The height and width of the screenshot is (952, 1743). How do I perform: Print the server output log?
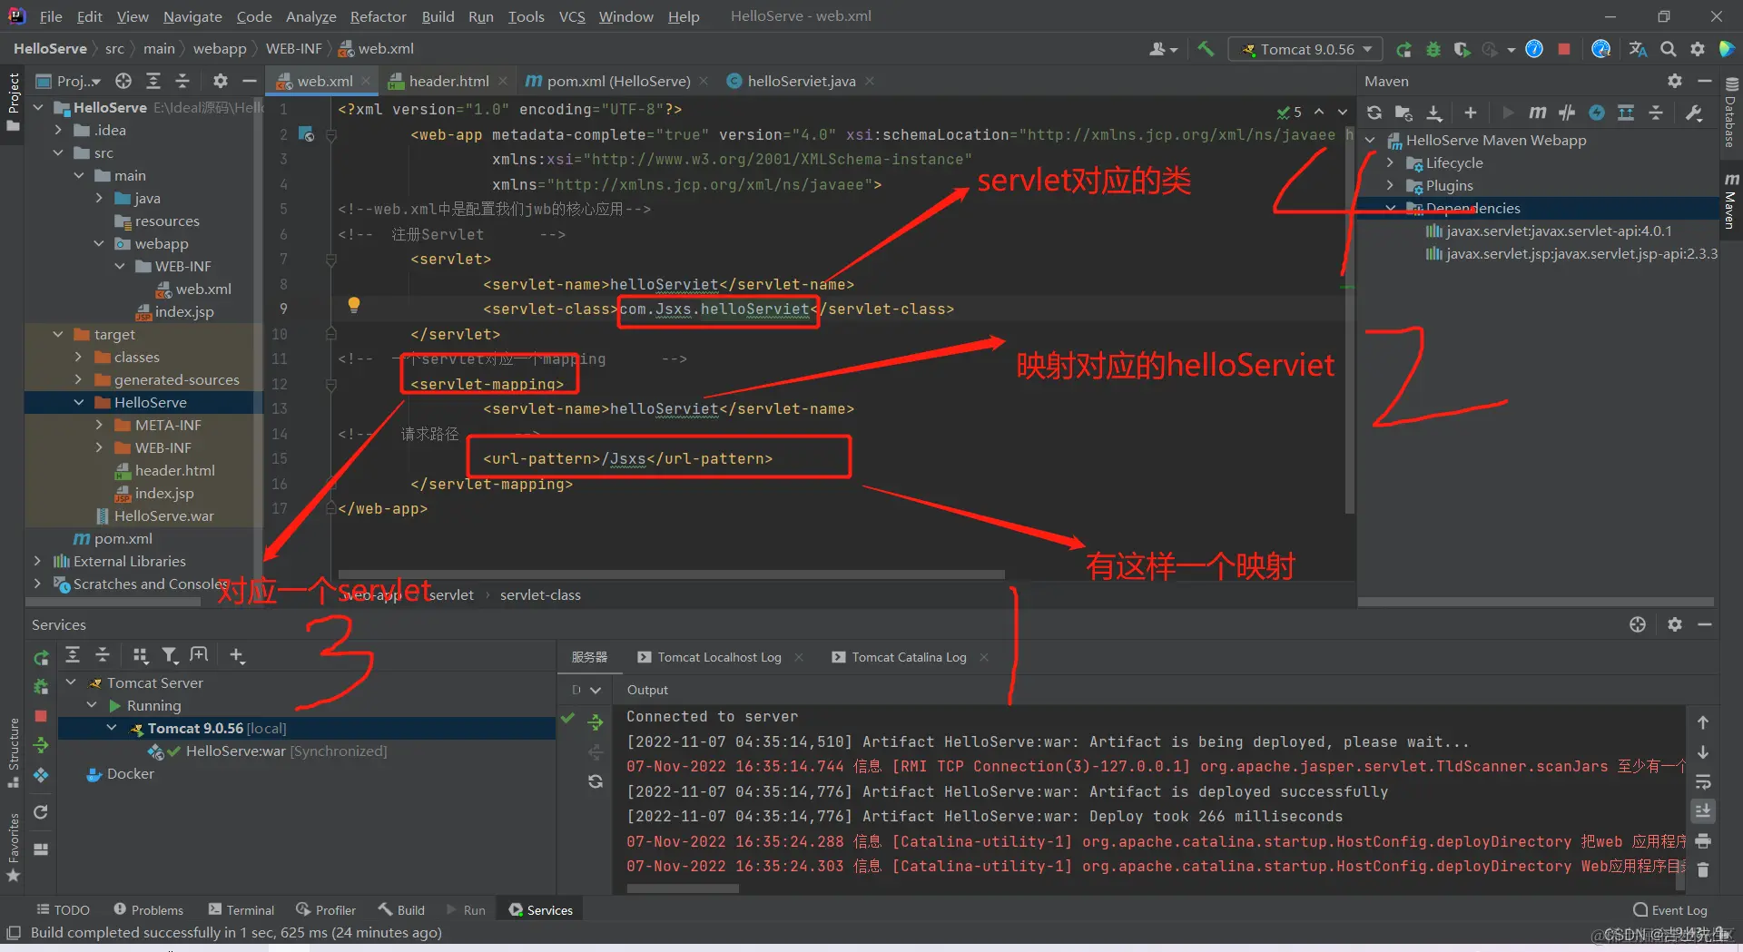(x=1703, y=840)
